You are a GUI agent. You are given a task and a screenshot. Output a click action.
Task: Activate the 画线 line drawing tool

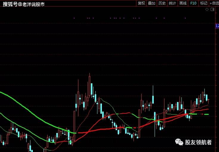click(183, 3)
